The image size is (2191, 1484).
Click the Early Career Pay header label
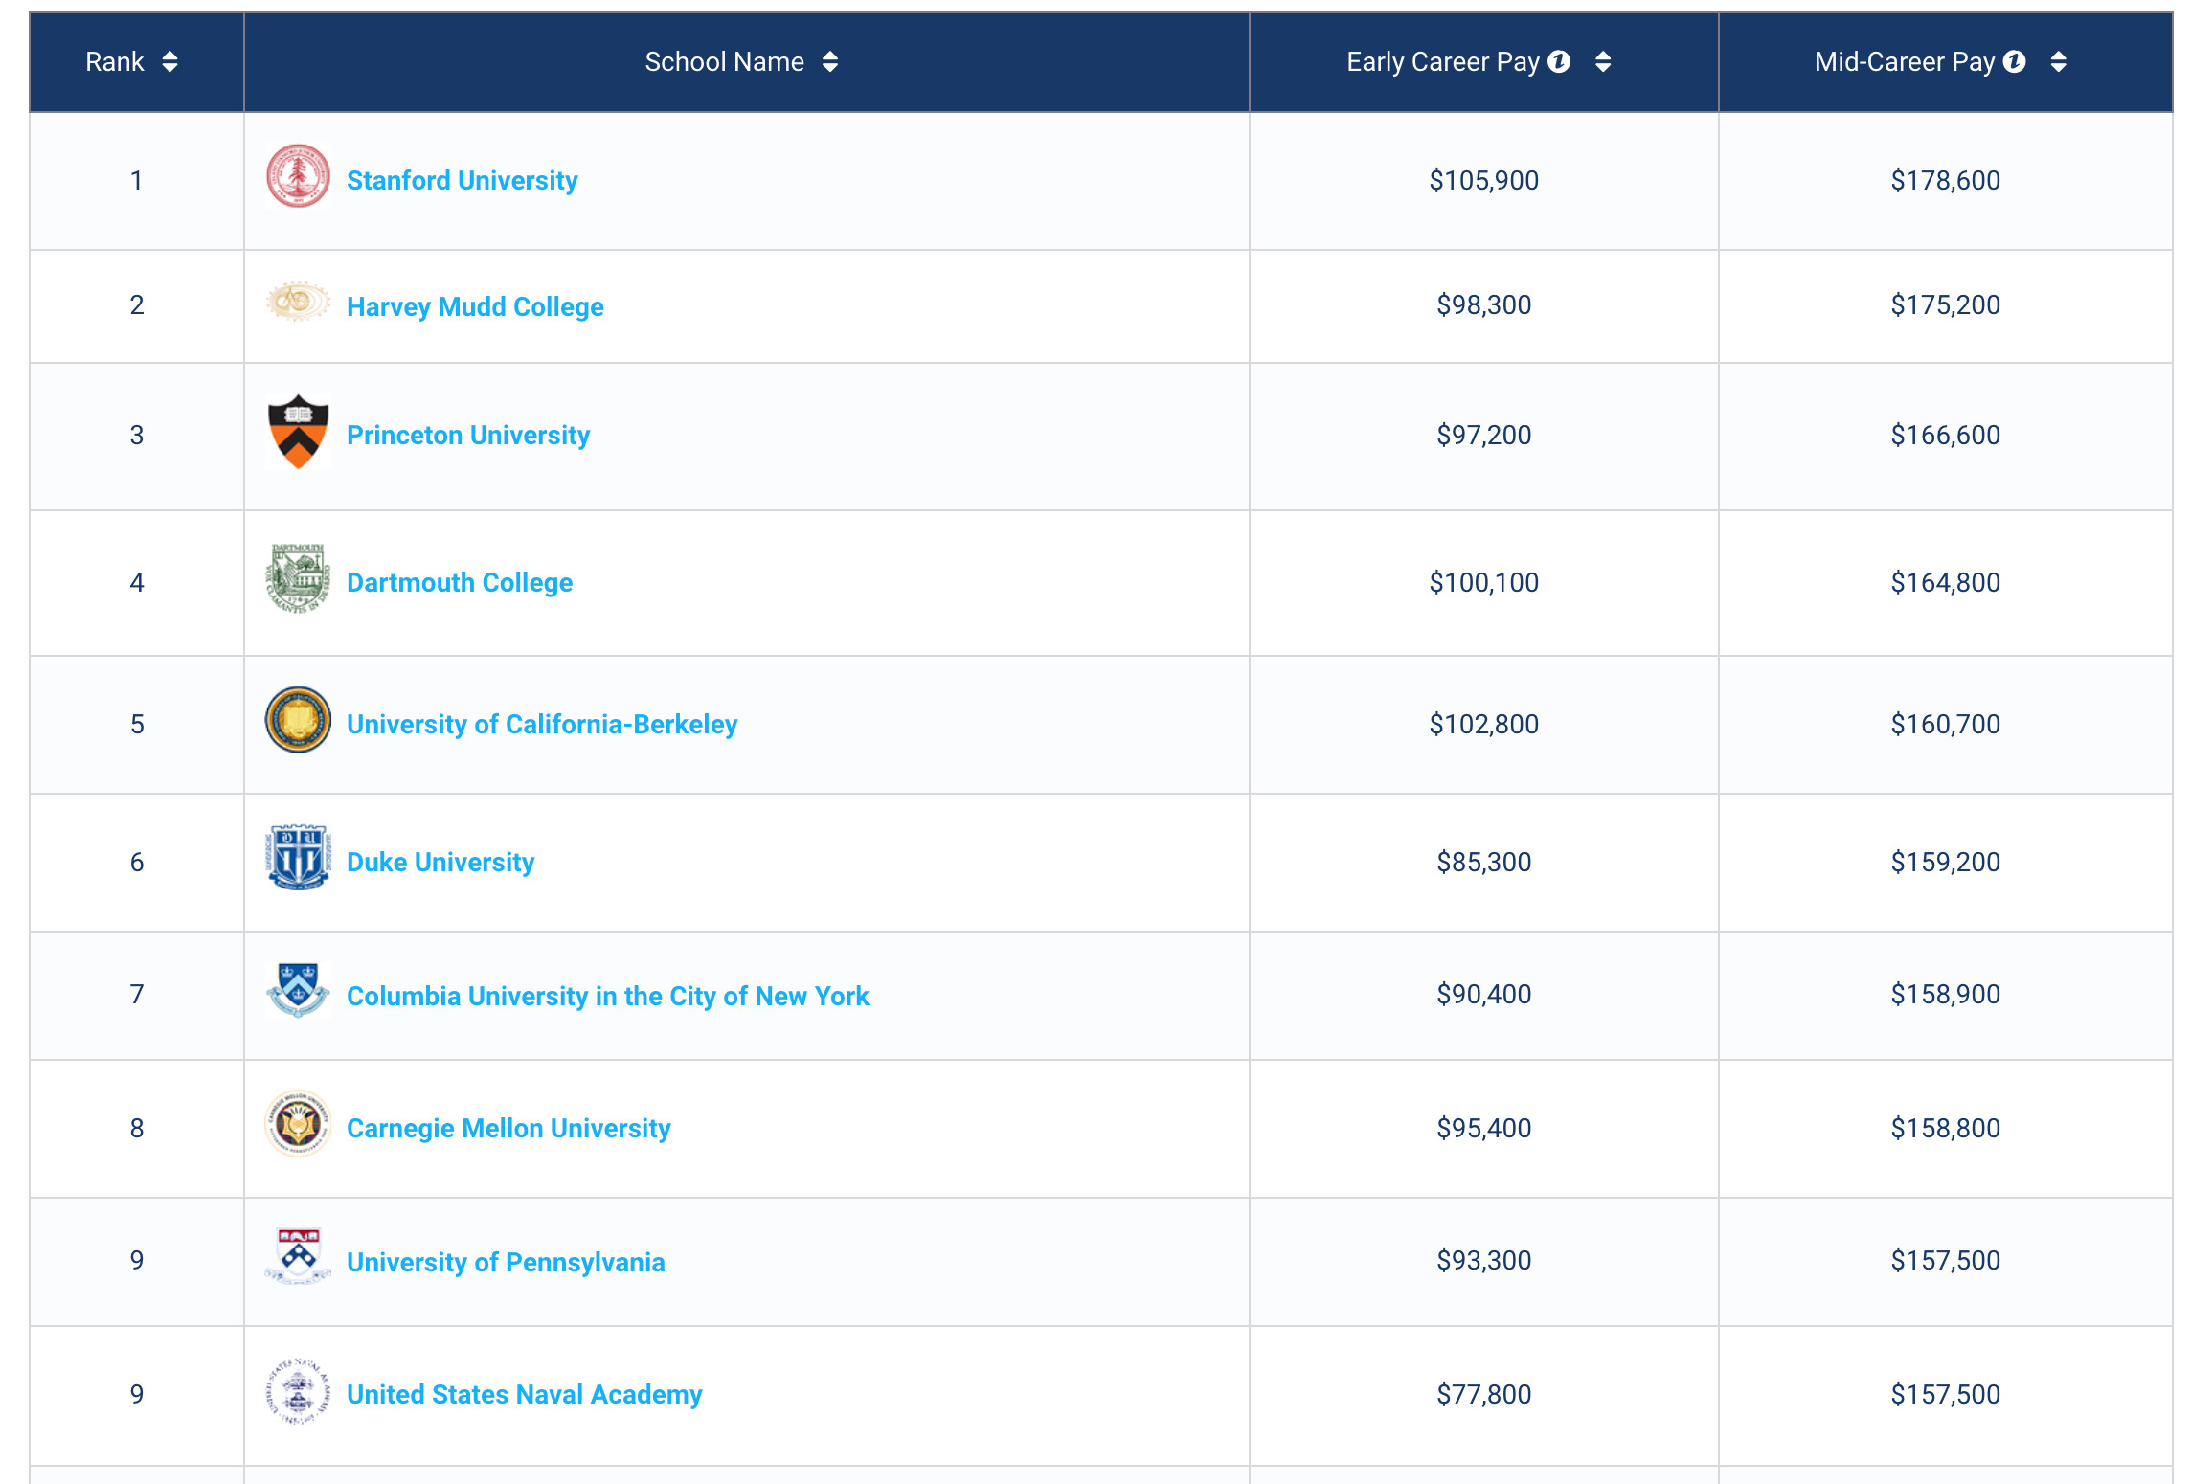coord(1443,62)
